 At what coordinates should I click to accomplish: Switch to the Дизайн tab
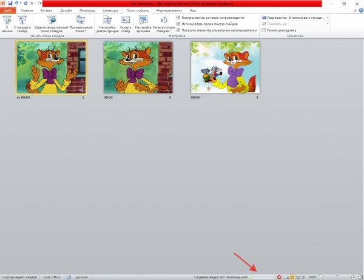[66, 10]
